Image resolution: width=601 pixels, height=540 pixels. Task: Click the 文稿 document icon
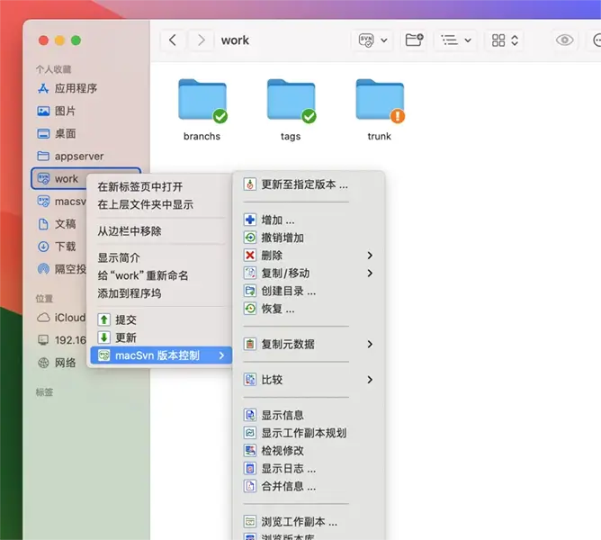(x=43, y=223)
